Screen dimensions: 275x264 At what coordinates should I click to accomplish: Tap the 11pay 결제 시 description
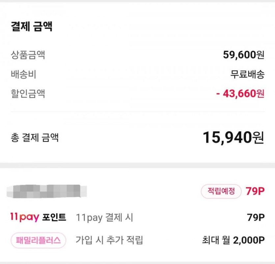(104, 217)
